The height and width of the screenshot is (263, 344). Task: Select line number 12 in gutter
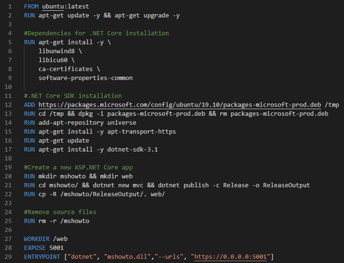(8, 105)
